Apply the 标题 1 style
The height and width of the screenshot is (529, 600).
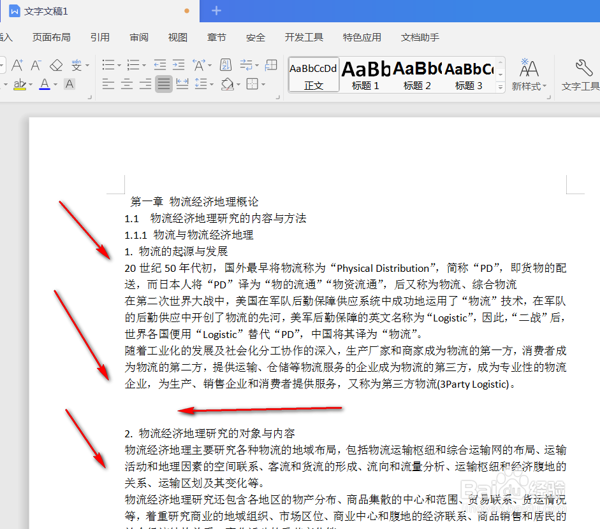[366, 75]
